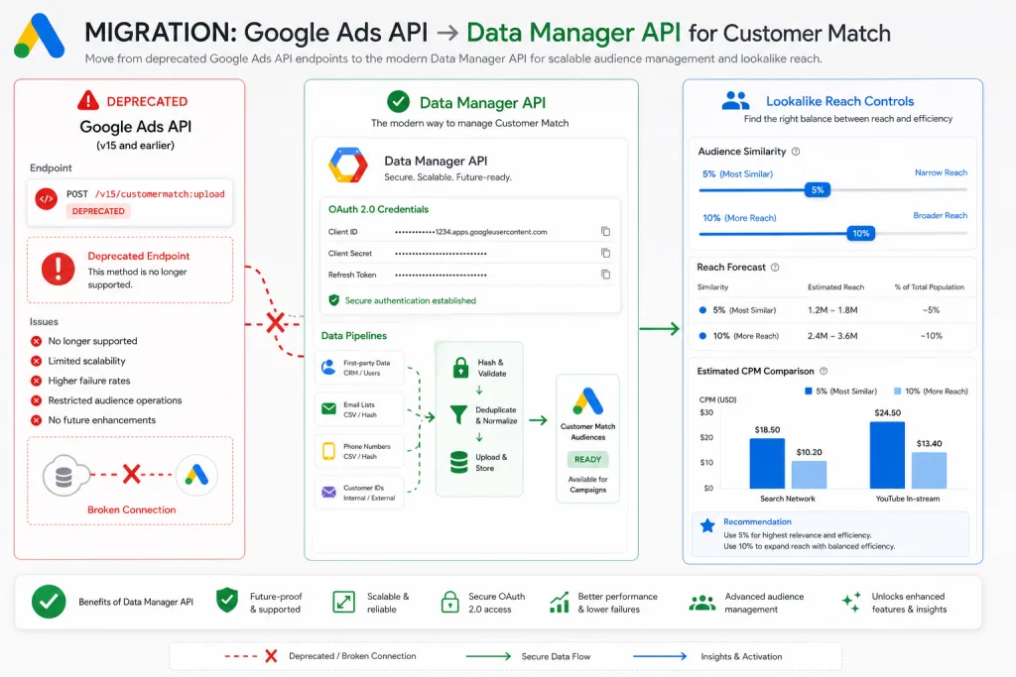Click the 5% (Most Similar) chart legend swatch
This screenshot has height=677, width=1016.
point(808,391)
